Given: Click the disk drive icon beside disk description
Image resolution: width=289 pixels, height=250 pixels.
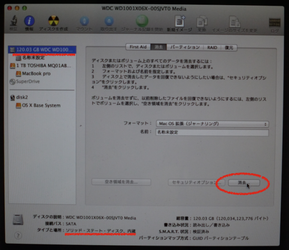Looking at the screenshot, I should [x=18, y=219].
